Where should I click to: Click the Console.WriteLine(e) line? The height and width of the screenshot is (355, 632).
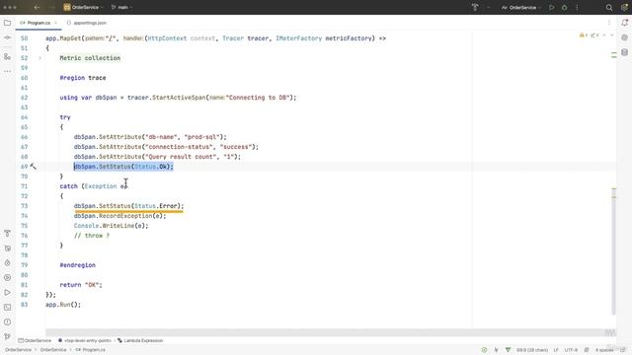pos(111,226)
